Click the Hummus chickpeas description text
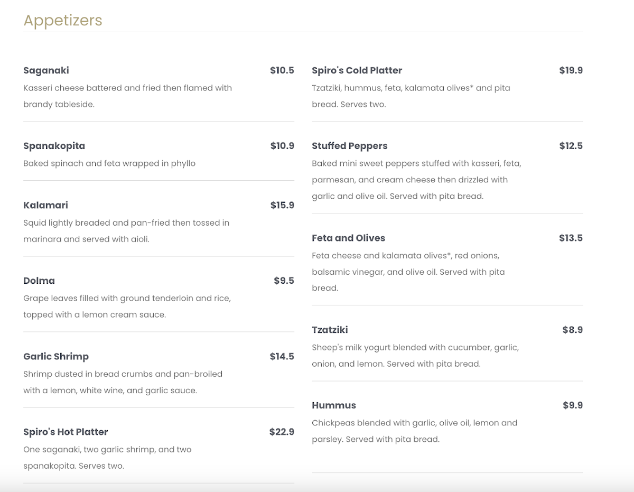 point(414,431)
